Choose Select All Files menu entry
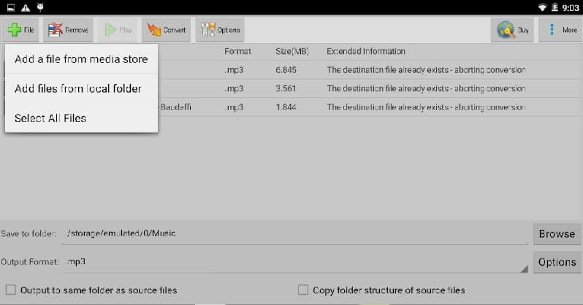This screenshot has height=305, width=583. coord(81,118)
